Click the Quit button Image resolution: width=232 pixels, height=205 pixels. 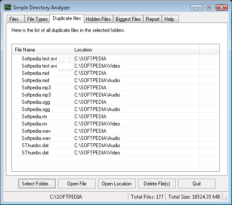click(197, 184)
